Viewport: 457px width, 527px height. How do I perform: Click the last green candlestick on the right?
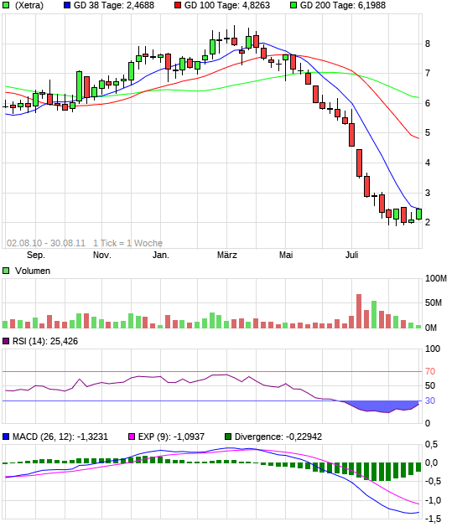[418, 214]
